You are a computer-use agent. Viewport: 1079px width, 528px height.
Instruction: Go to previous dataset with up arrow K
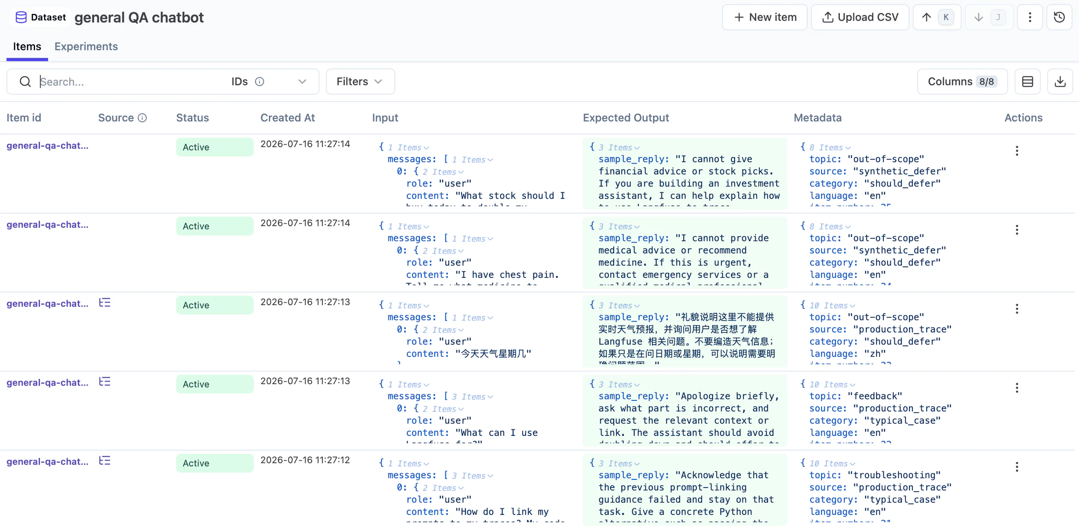click(936, 17)
